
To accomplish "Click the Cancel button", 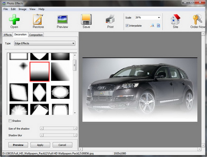I will pyautogui.click(x=62, y=145).
